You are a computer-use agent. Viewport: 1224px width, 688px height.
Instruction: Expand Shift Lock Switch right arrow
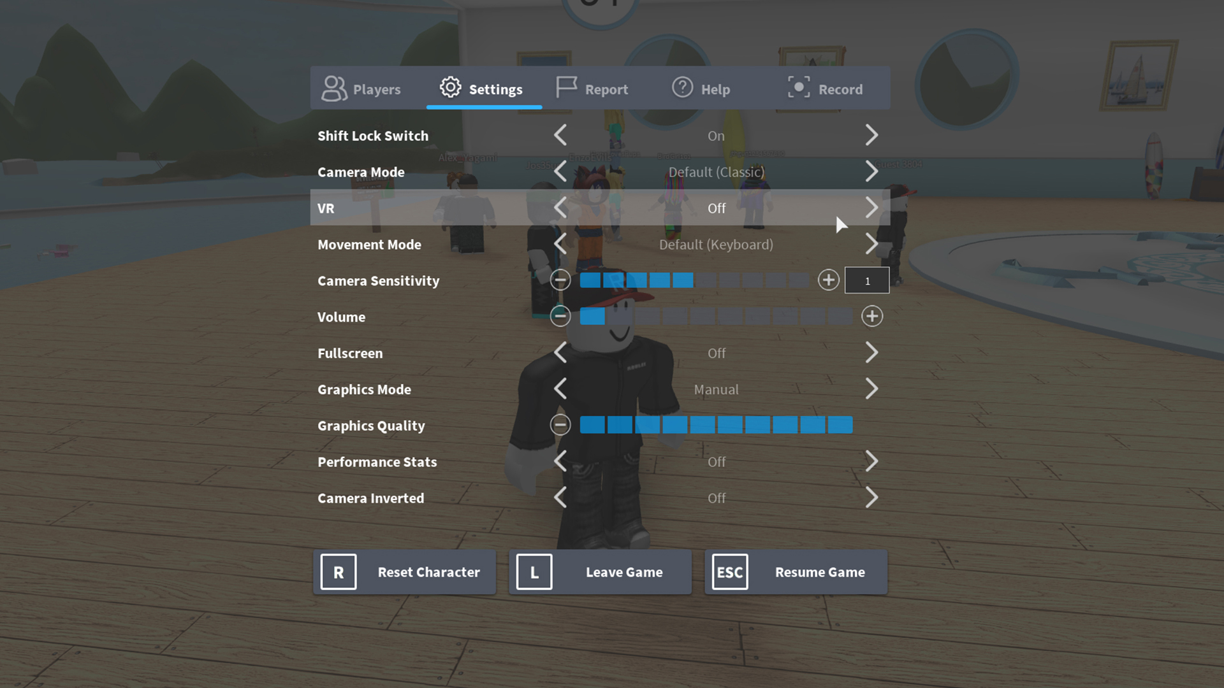(x=871, y=135)
